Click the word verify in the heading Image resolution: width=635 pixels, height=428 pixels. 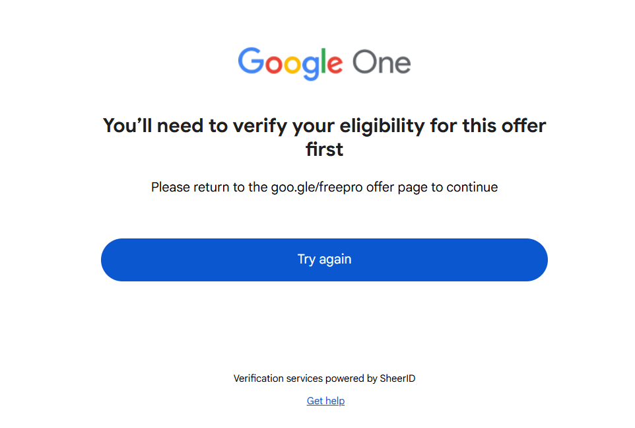(x=259, y=126)
